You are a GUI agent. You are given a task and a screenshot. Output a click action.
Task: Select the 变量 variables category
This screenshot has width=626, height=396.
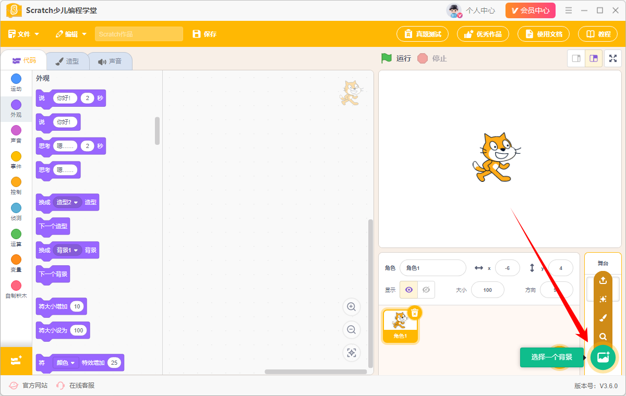[16, 263]
